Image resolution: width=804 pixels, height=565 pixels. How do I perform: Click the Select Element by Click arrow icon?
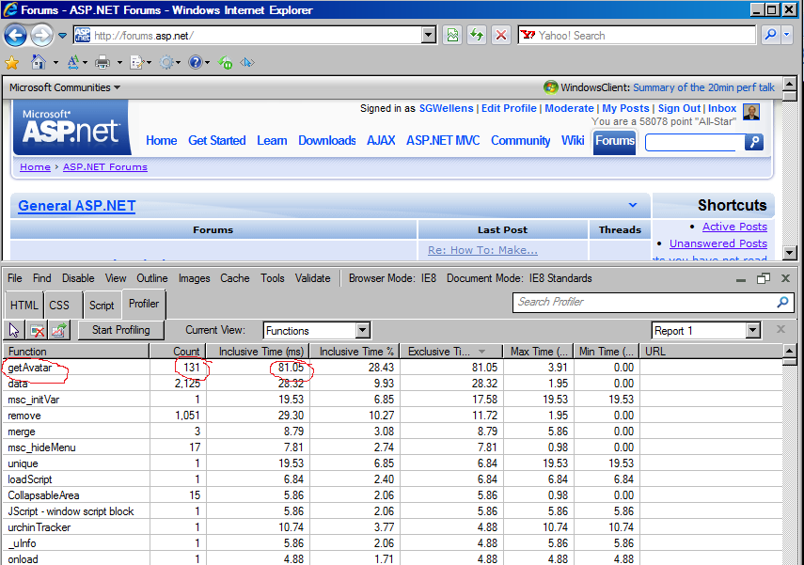point(14,330)
